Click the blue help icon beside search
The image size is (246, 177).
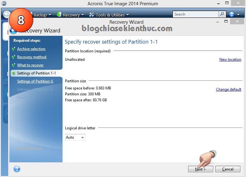232,14
